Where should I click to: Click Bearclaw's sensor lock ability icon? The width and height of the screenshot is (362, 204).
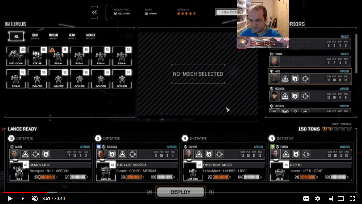pos(122,154)
